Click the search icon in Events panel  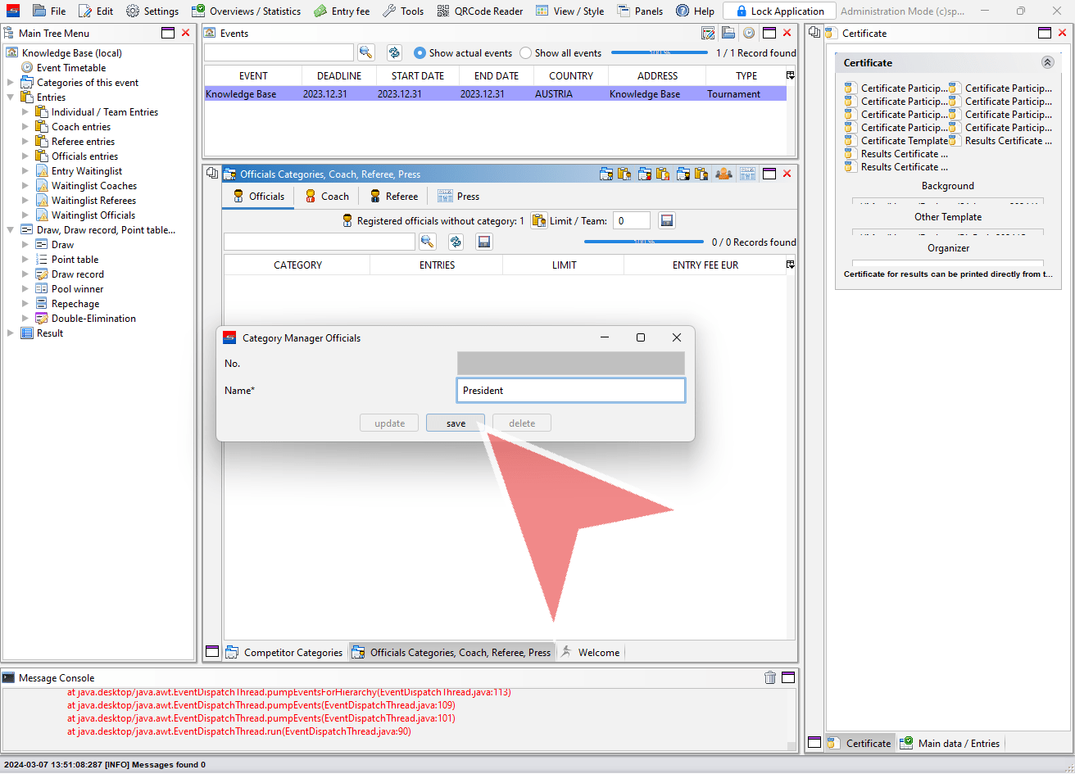pos(366,52)
